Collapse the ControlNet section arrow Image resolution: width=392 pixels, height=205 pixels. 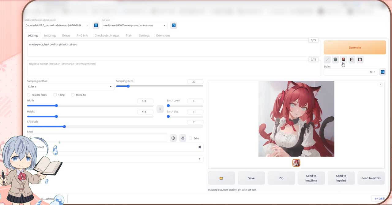pyautogui.click(x=199, y=147)
